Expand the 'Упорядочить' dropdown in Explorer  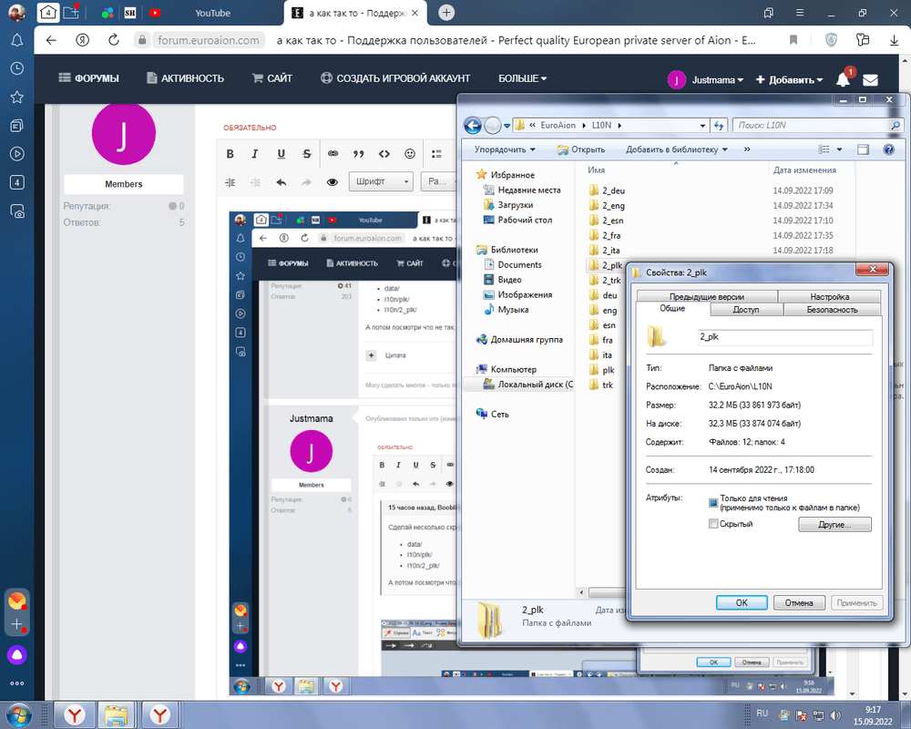[x=506, y=149]
